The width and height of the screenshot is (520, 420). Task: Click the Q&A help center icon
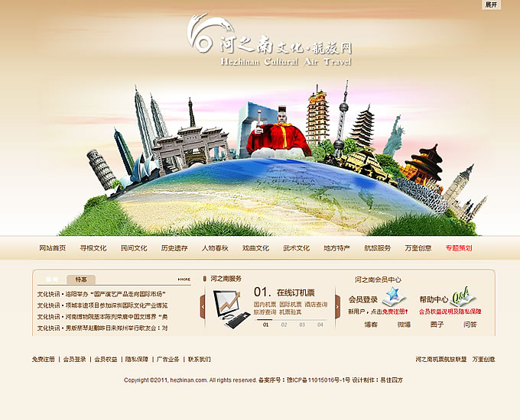pos(462,295)
